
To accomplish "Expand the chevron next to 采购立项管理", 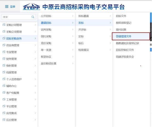I will (x=35, y=32).
